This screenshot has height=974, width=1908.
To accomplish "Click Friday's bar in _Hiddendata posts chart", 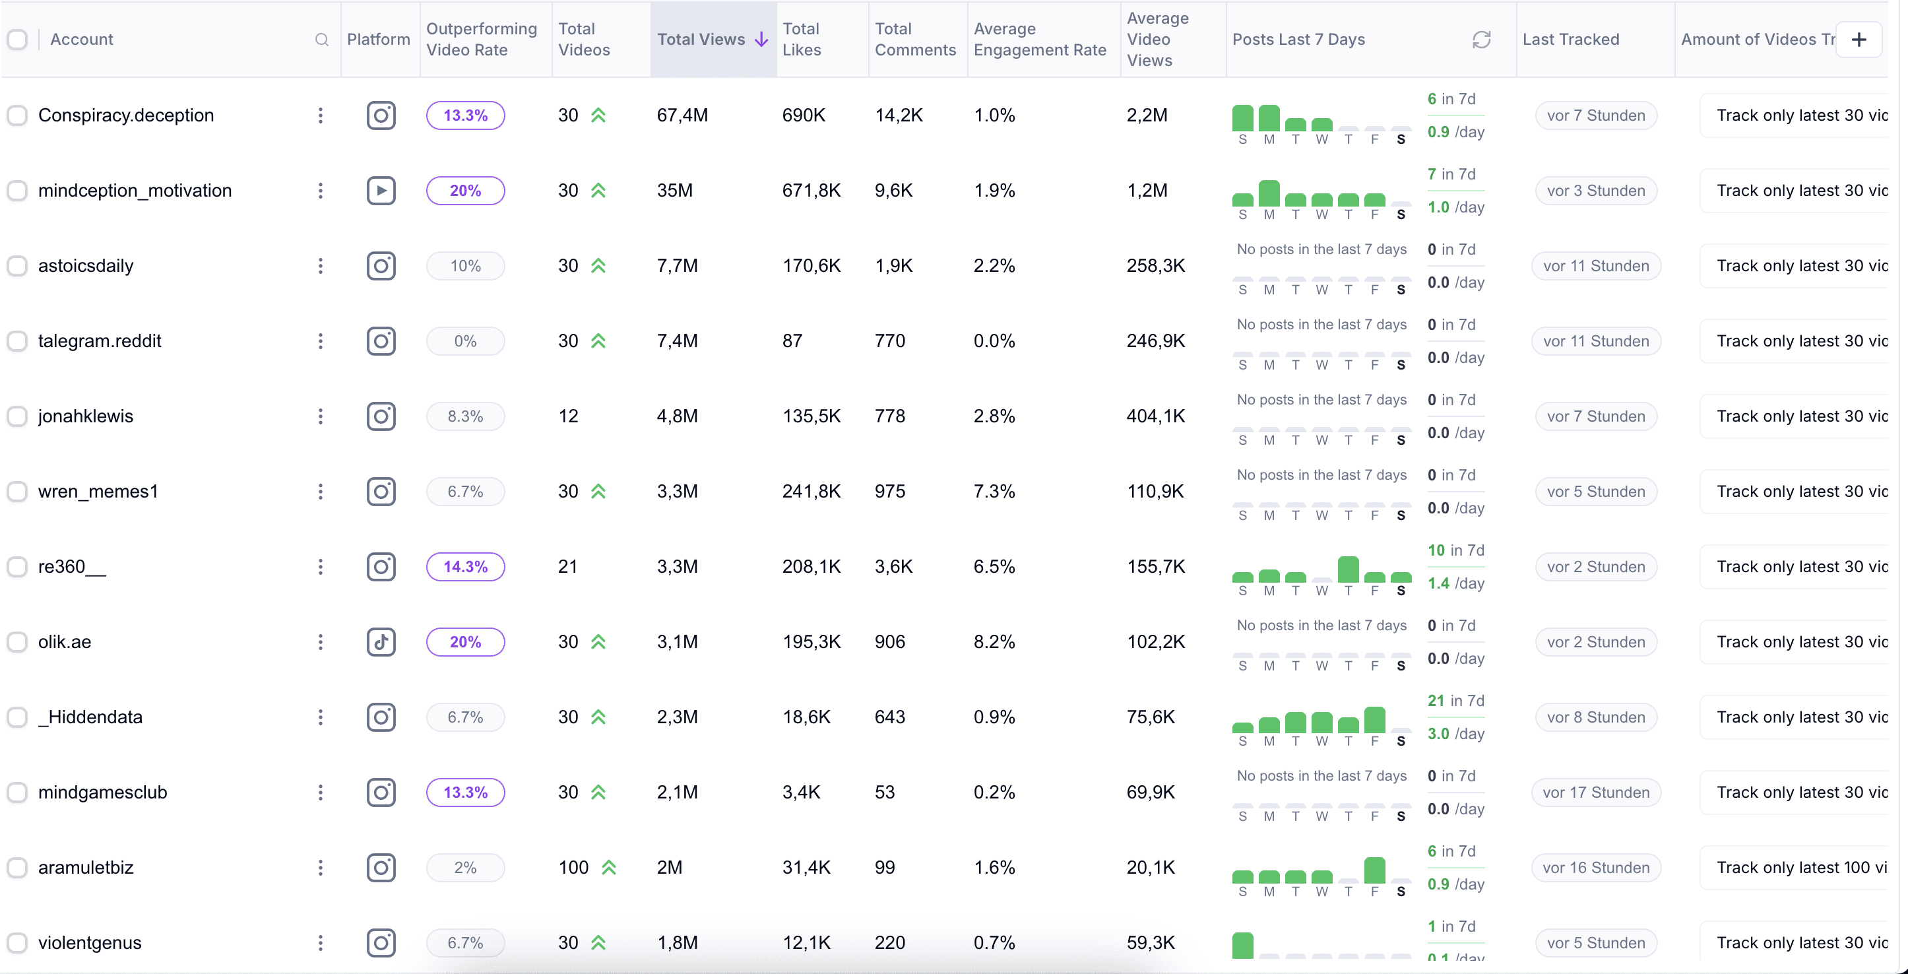I will pos(1374,721).
